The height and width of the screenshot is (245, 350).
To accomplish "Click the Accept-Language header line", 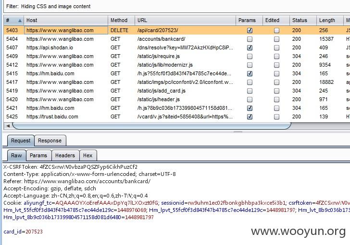I will (75, 196).
